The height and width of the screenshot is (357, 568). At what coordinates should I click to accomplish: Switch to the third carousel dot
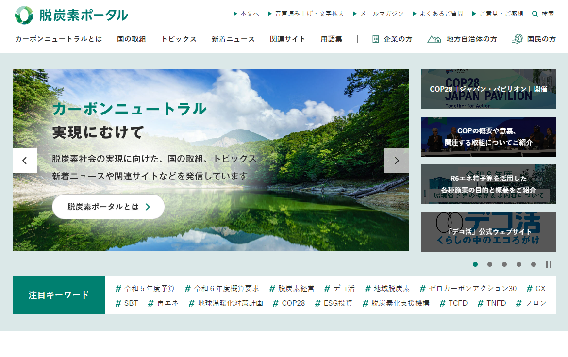point(504,264)
